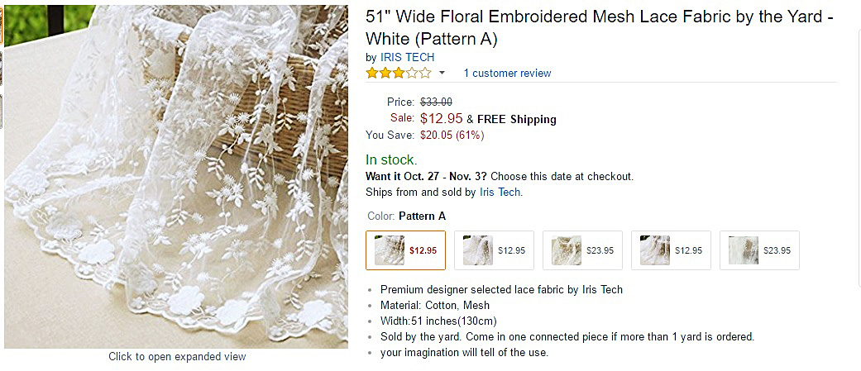Open IRIS TECH brand link under title

pyautogui.click(x=407, y=57)
